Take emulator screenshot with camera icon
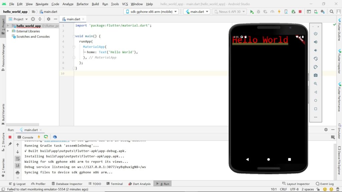This screenshot has height=192, width=342. (316, 75)
